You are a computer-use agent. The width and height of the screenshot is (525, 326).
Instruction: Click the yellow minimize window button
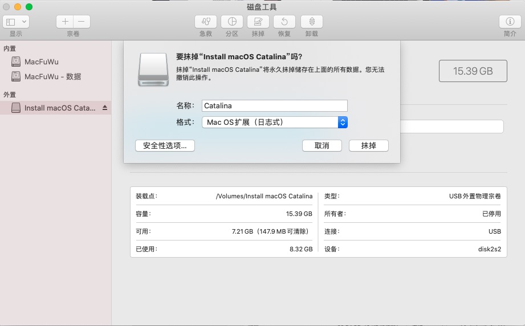(18, 7)
